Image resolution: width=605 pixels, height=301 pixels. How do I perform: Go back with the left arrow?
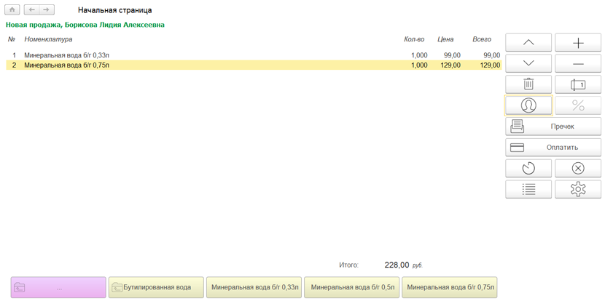32,10
